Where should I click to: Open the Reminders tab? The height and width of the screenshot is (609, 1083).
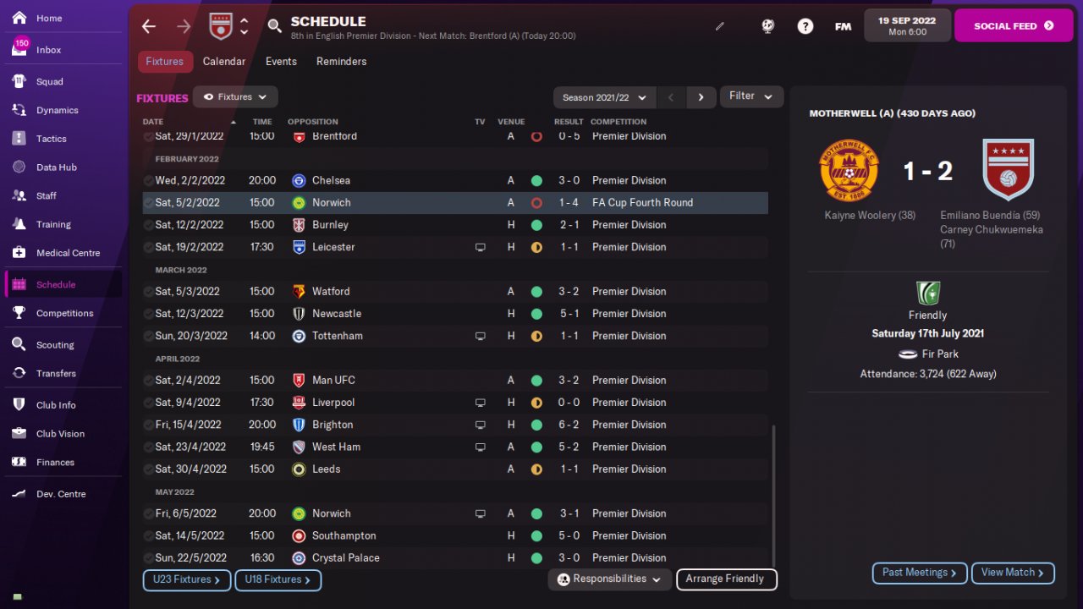pyautogui.click(x=341, y=62)
